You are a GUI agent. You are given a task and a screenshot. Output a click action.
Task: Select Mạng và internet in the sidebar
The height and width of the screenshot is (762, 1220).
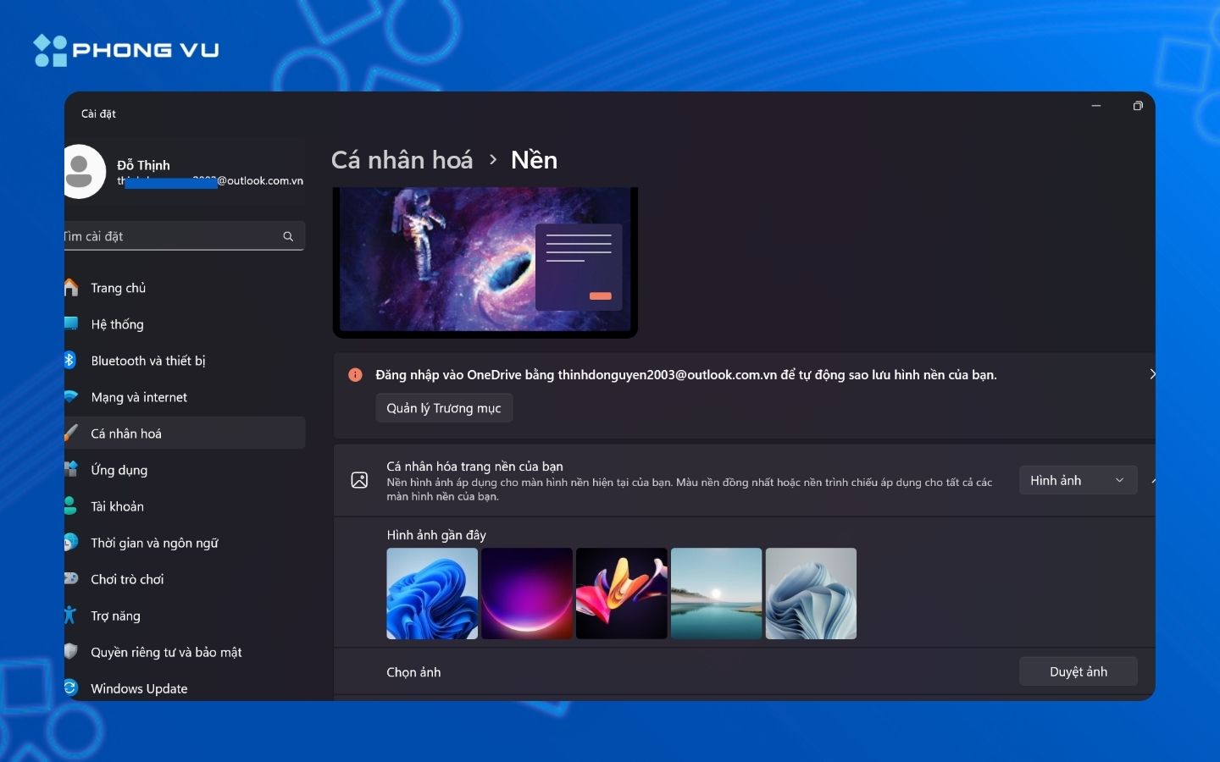(x=140, y=397)
